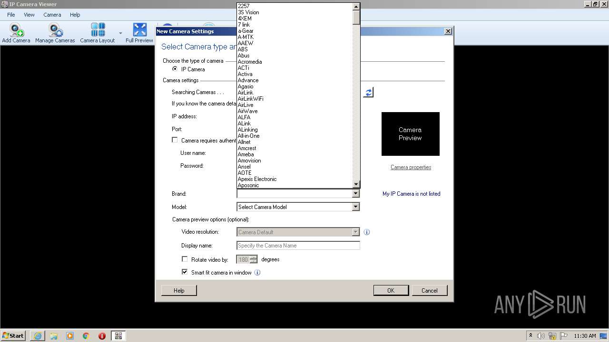Screen dimensions: 609x342
Task: Click the Action Center flag icon
Action: coord(563,336)
